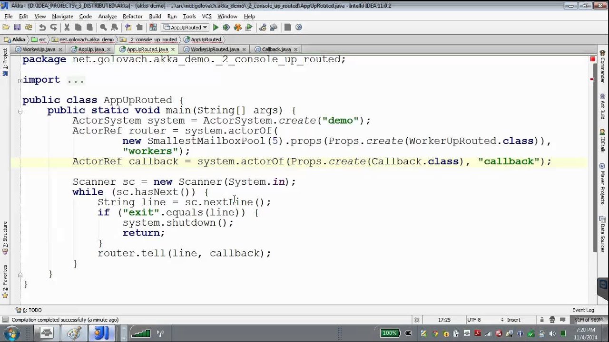Click the Synchronize toolbar icon
The image size is (609, 342).
point(29,28)
